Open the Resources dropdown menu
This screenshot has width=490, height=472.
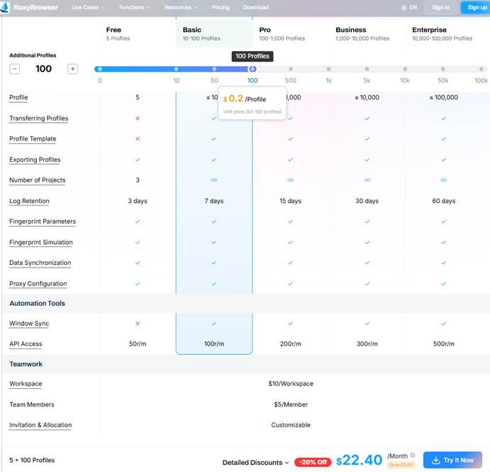point(181,8)
